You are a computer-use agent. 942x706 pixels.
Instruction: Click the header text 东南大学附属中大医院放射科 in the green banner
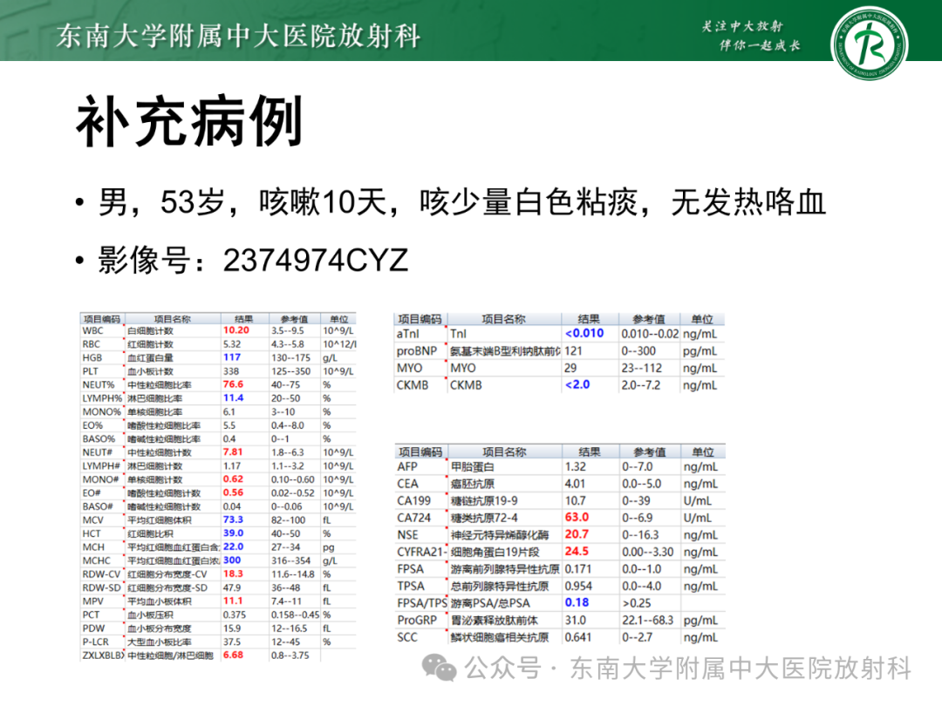tap(238, 36)
